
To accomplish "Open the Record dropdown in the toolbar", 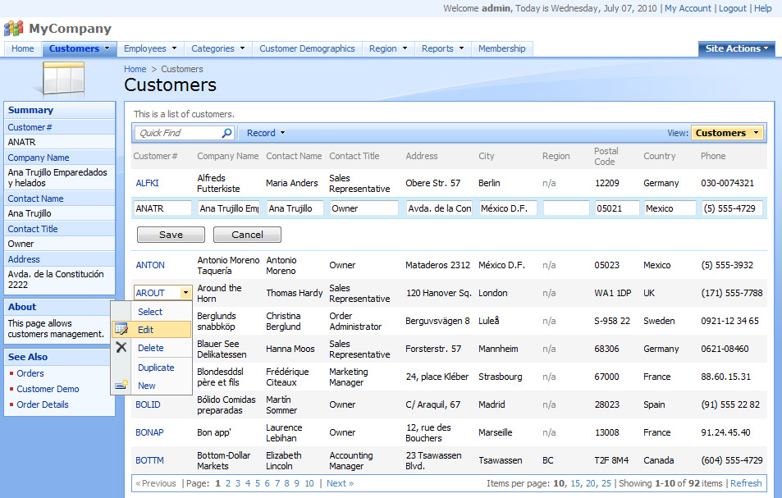I will 264,132.
